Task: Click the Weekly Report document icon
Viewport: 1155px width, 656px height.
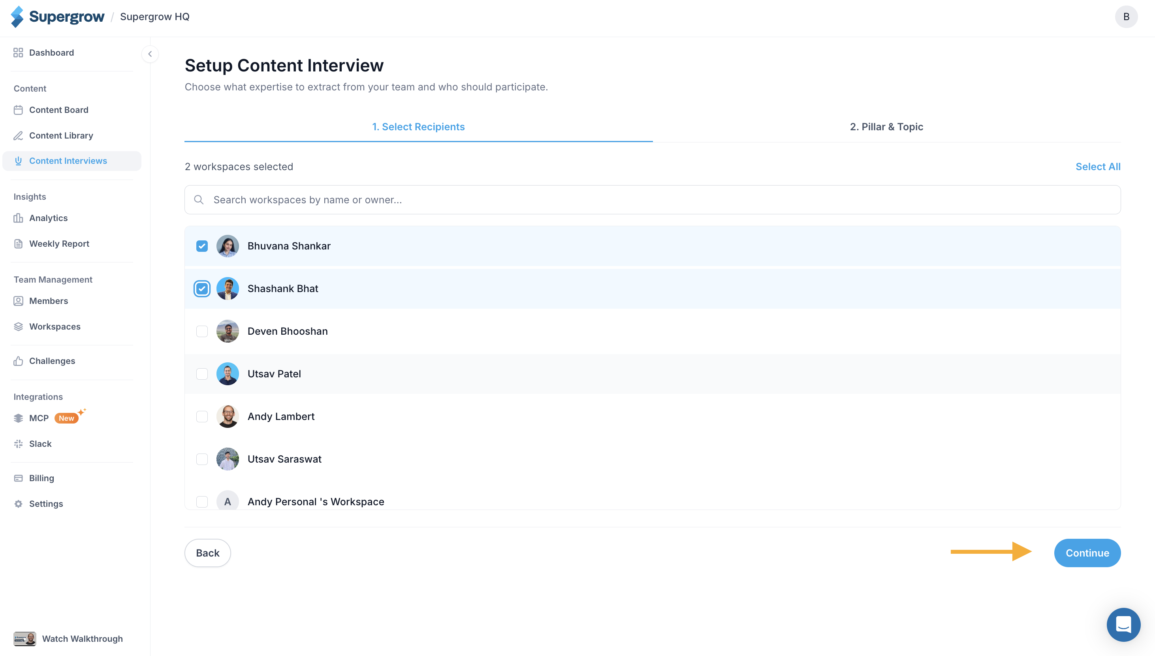Action: click(18, 244)
